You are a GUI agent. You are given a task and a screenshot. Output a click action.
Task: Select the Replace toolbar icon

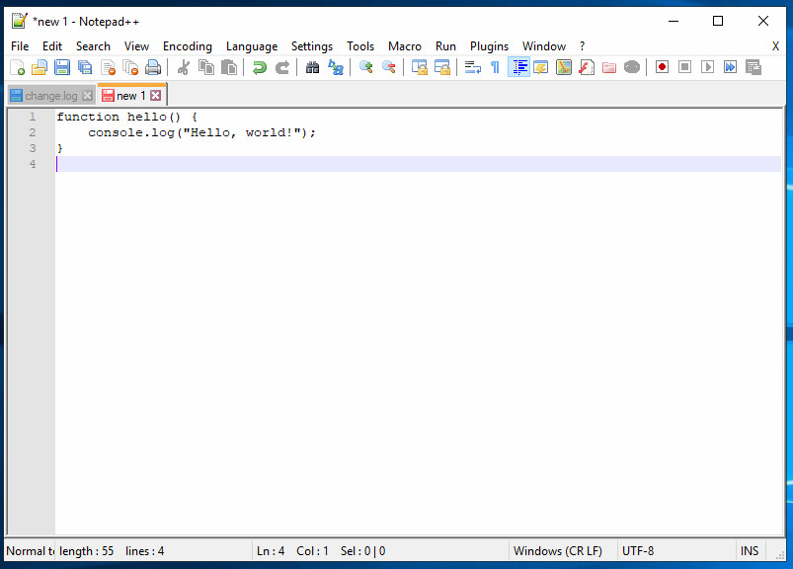[x=336, y=66]
